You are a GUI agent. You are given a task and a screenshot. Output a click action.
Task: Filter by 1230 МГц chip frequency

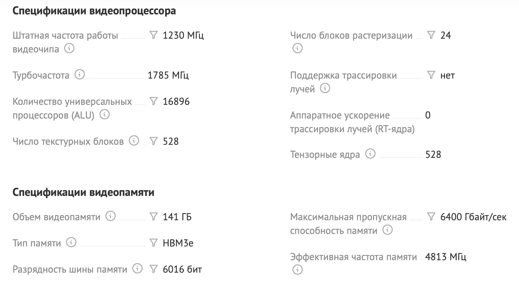[x=153, y=35]
